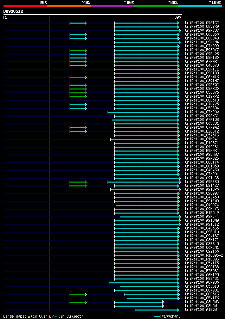Click the orange ~40% identity legend segment
Screen dimensions: 225x319
click(x=69, y=6)
